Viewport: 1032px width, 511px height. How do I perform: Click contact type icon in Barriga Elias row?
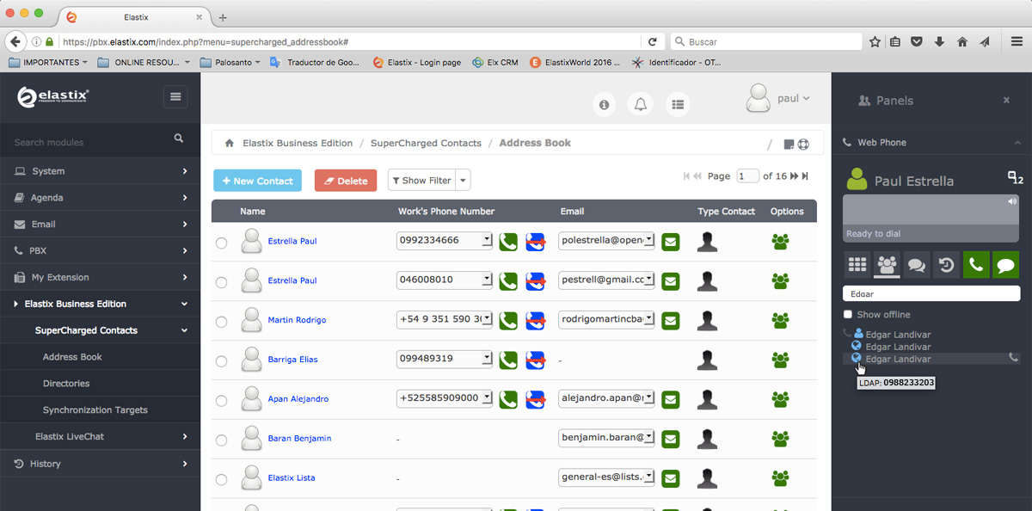[708, 360]
